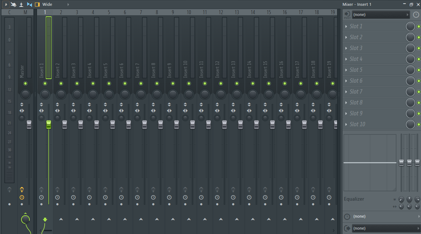
Task: Click the output routing icon
Action: [347, 228]
